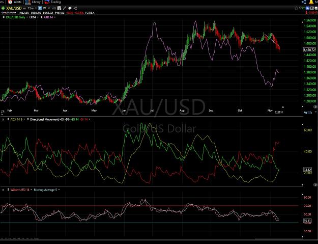Click the map/layout icon in chart toolbar
This screenshot has width=318, height=244.
(70, 8)
